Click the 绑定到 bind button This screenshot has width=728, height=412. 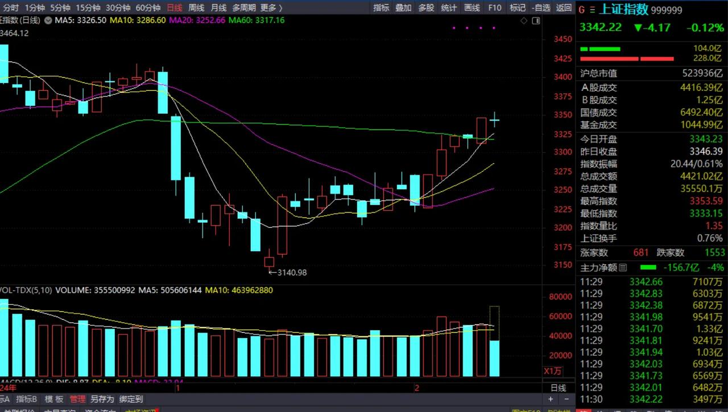point(131,399)
